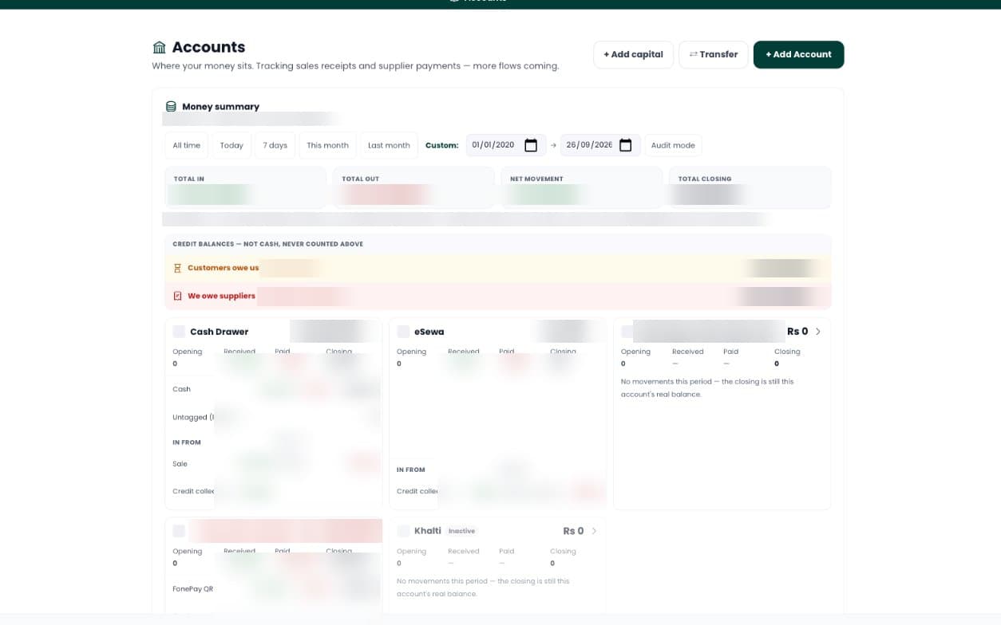Viewport: 1001px width, 625px height.
Task: Select the All time filter
Action: coord(187,145)
